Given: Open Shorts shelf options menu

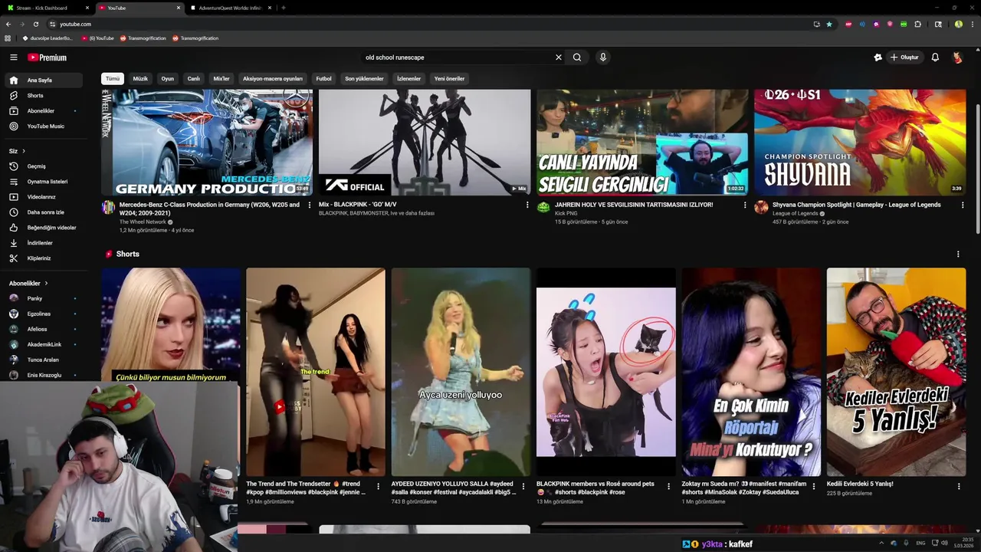Looking at the screenshot, I should (x=958, y=254).
